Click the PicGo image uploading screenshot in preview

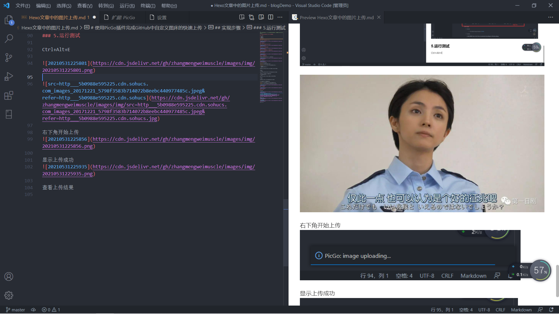[410, 255]
